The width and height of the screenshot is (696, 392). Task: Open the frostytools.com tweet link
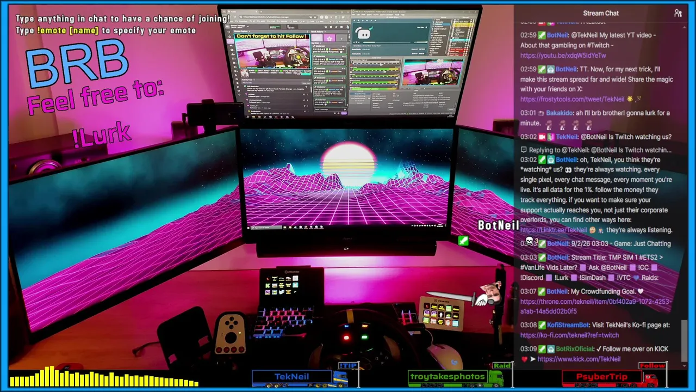pyautogui.click(x=572, y=100)
